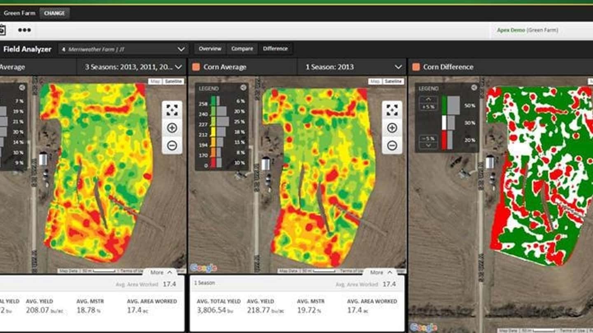Click the Corn Average panel title
The image size is (593, 333).
click(x=225, y=67)
